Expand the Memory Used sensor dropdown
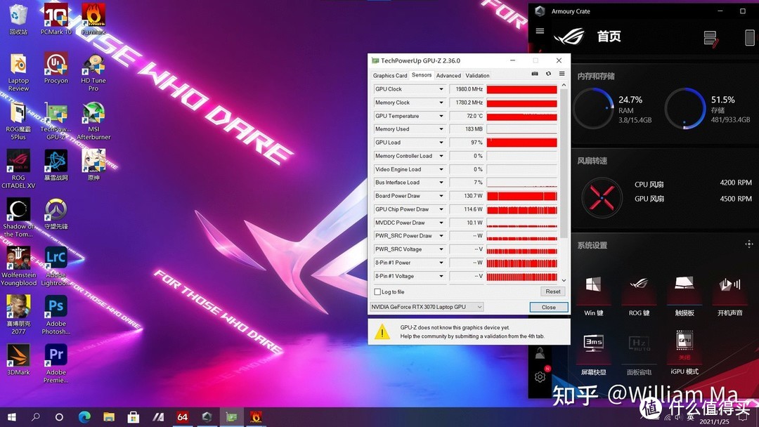Screen dimensions: 759x427 coord(441,129)
